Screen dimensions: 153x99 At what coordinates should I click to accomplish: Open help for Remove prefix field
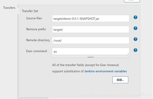pos(135,28)
